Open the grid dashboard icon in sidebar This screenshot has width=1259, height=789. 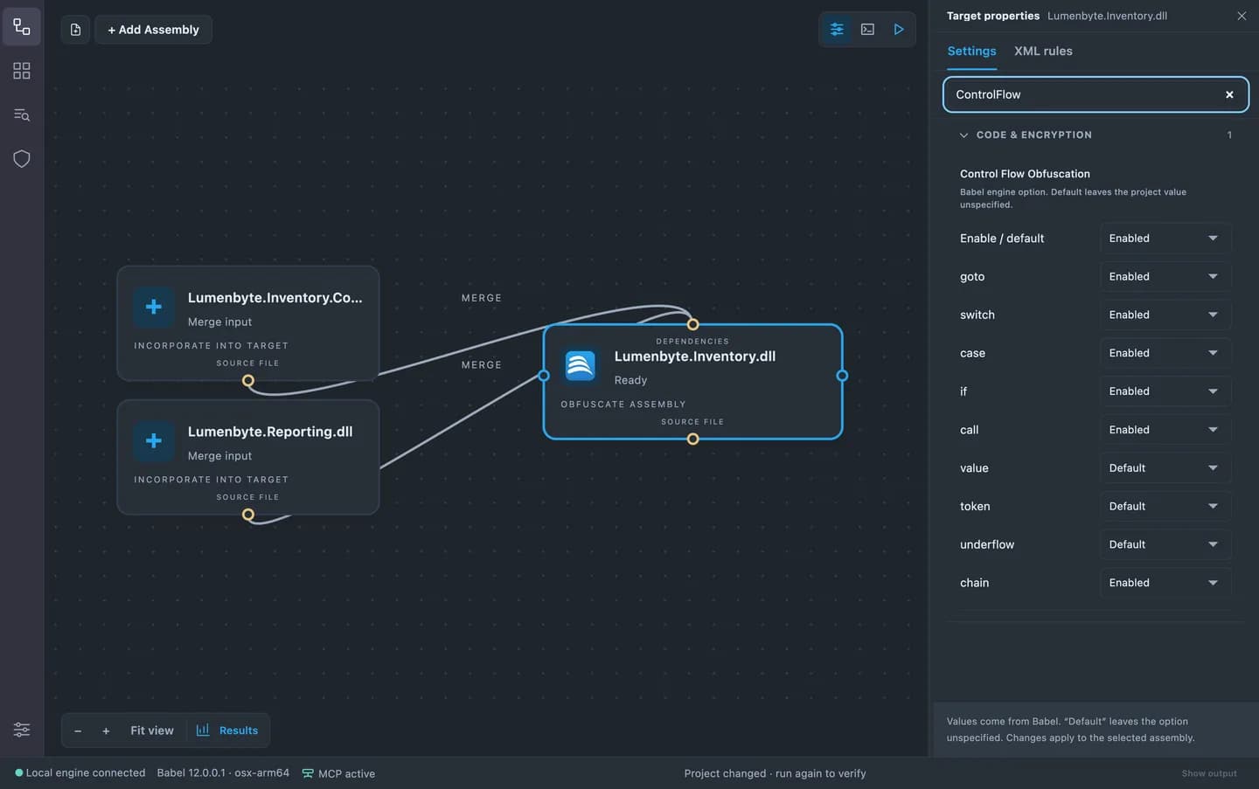pyautogui.click(x=22, y=71)
